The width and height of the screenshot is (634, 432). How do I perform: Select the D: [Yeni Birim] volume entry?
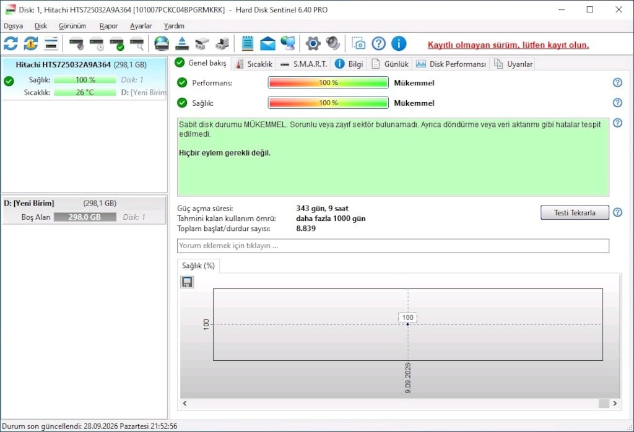pos(84,210)
